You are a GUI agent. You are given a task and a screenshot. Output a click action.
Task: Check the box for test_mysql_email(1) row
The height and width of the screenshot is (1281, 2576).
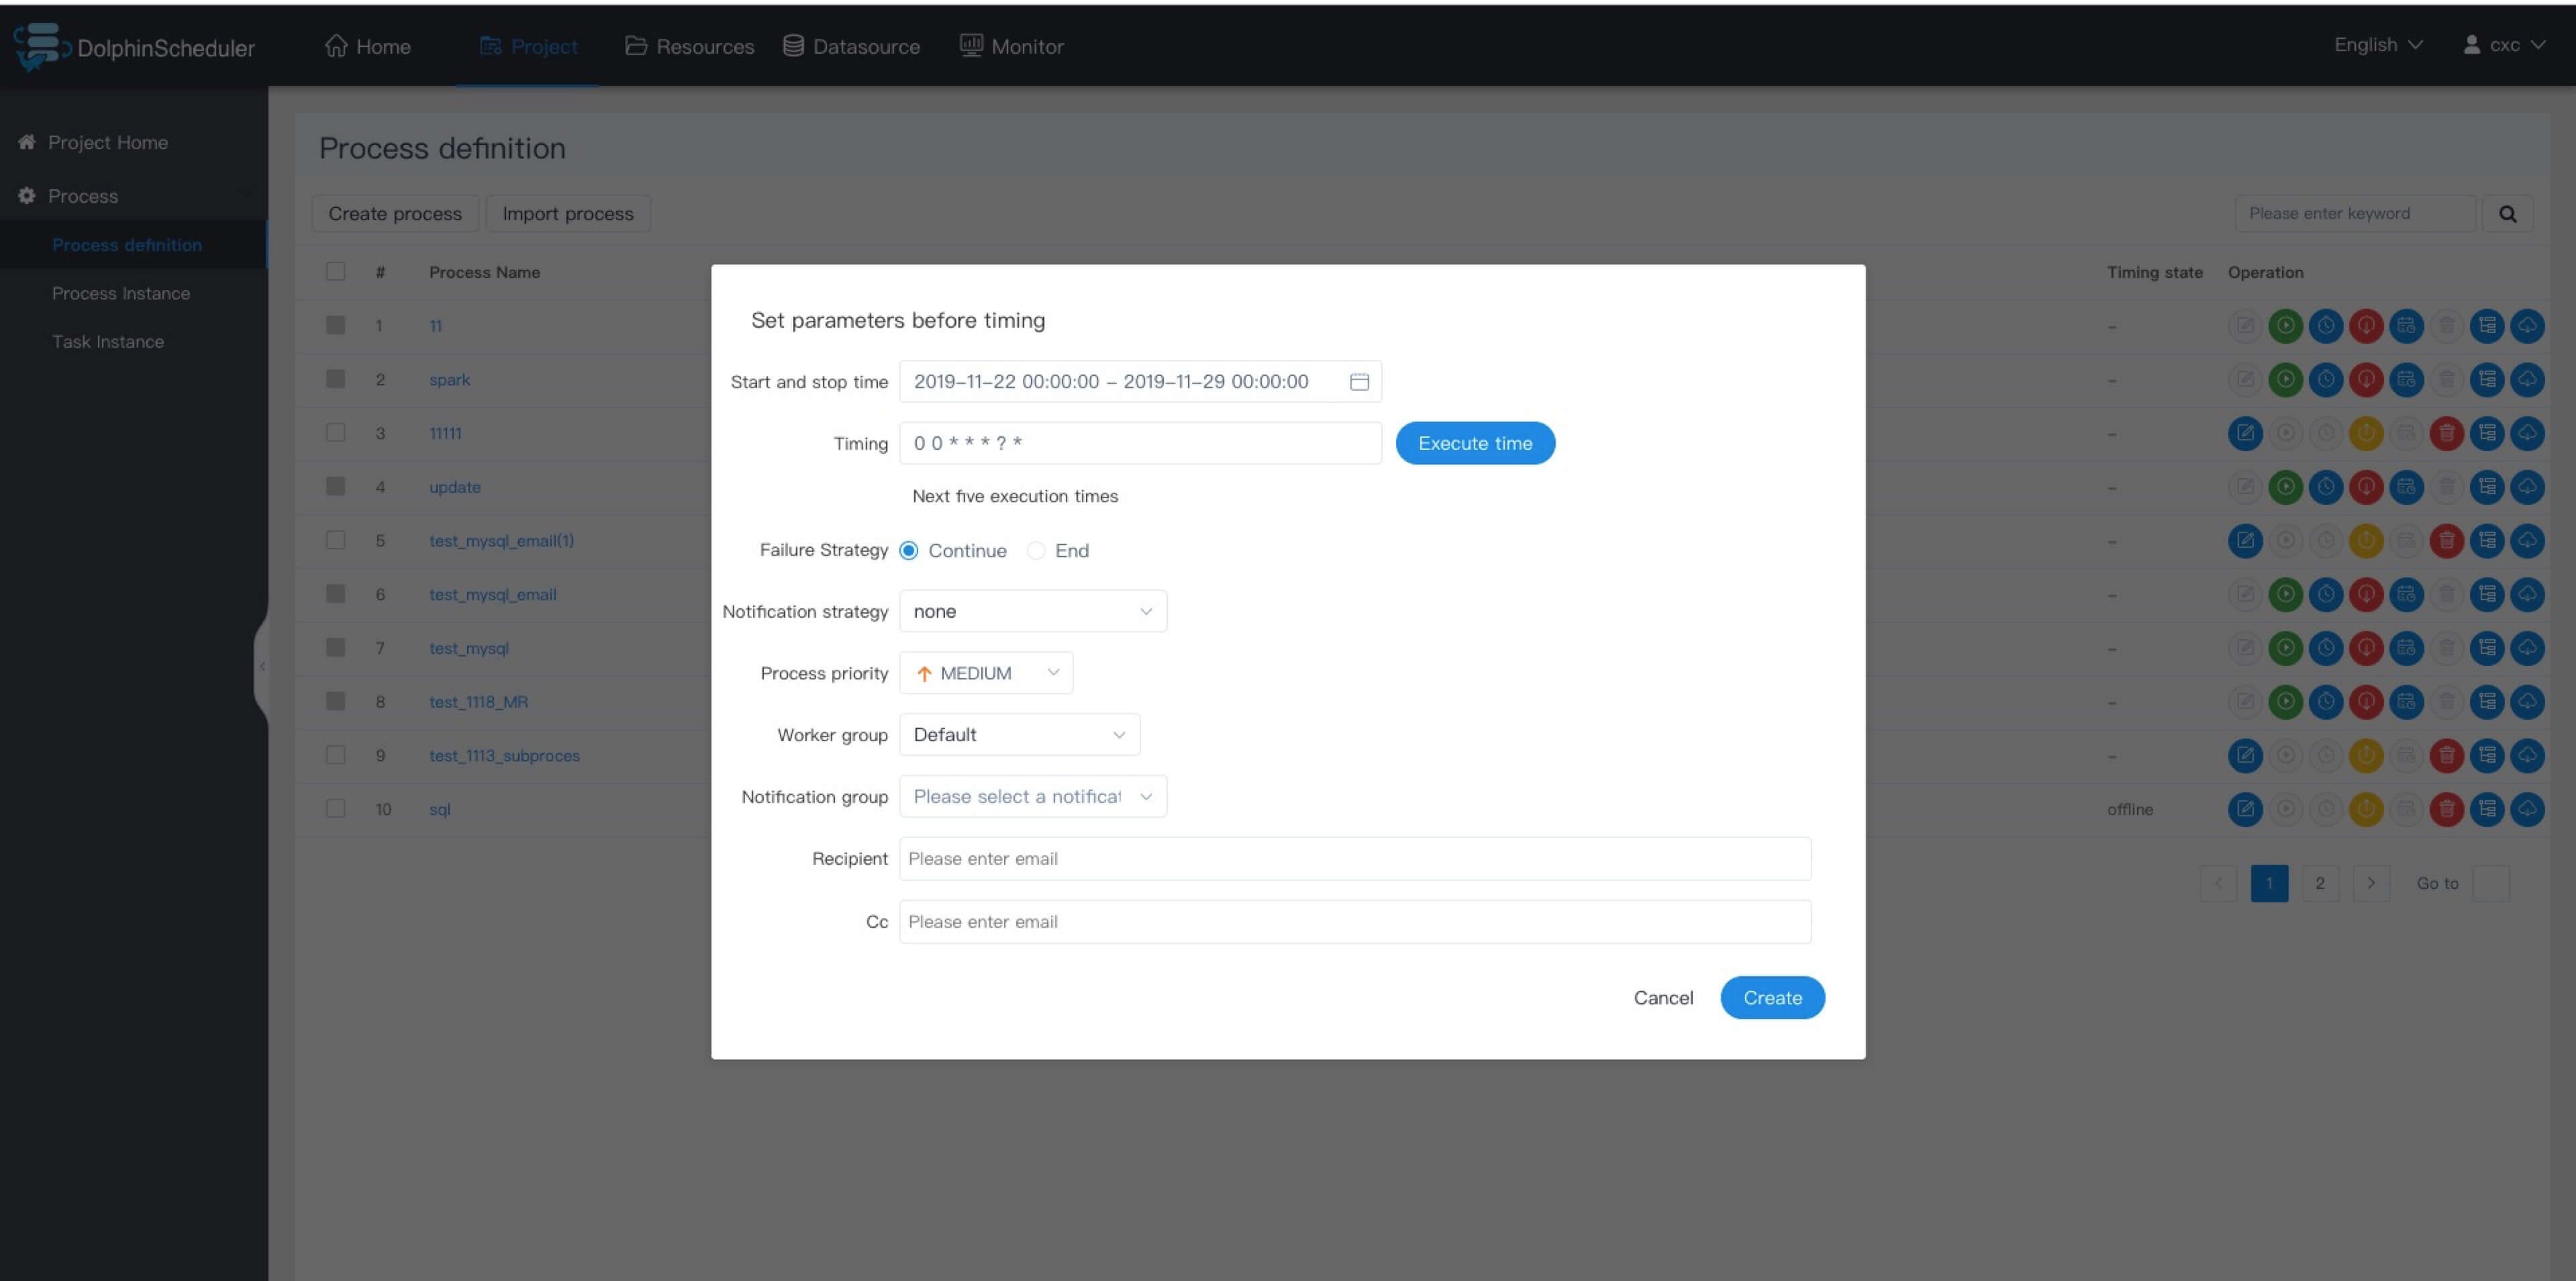pyautogui.click(x=336, y=541)
